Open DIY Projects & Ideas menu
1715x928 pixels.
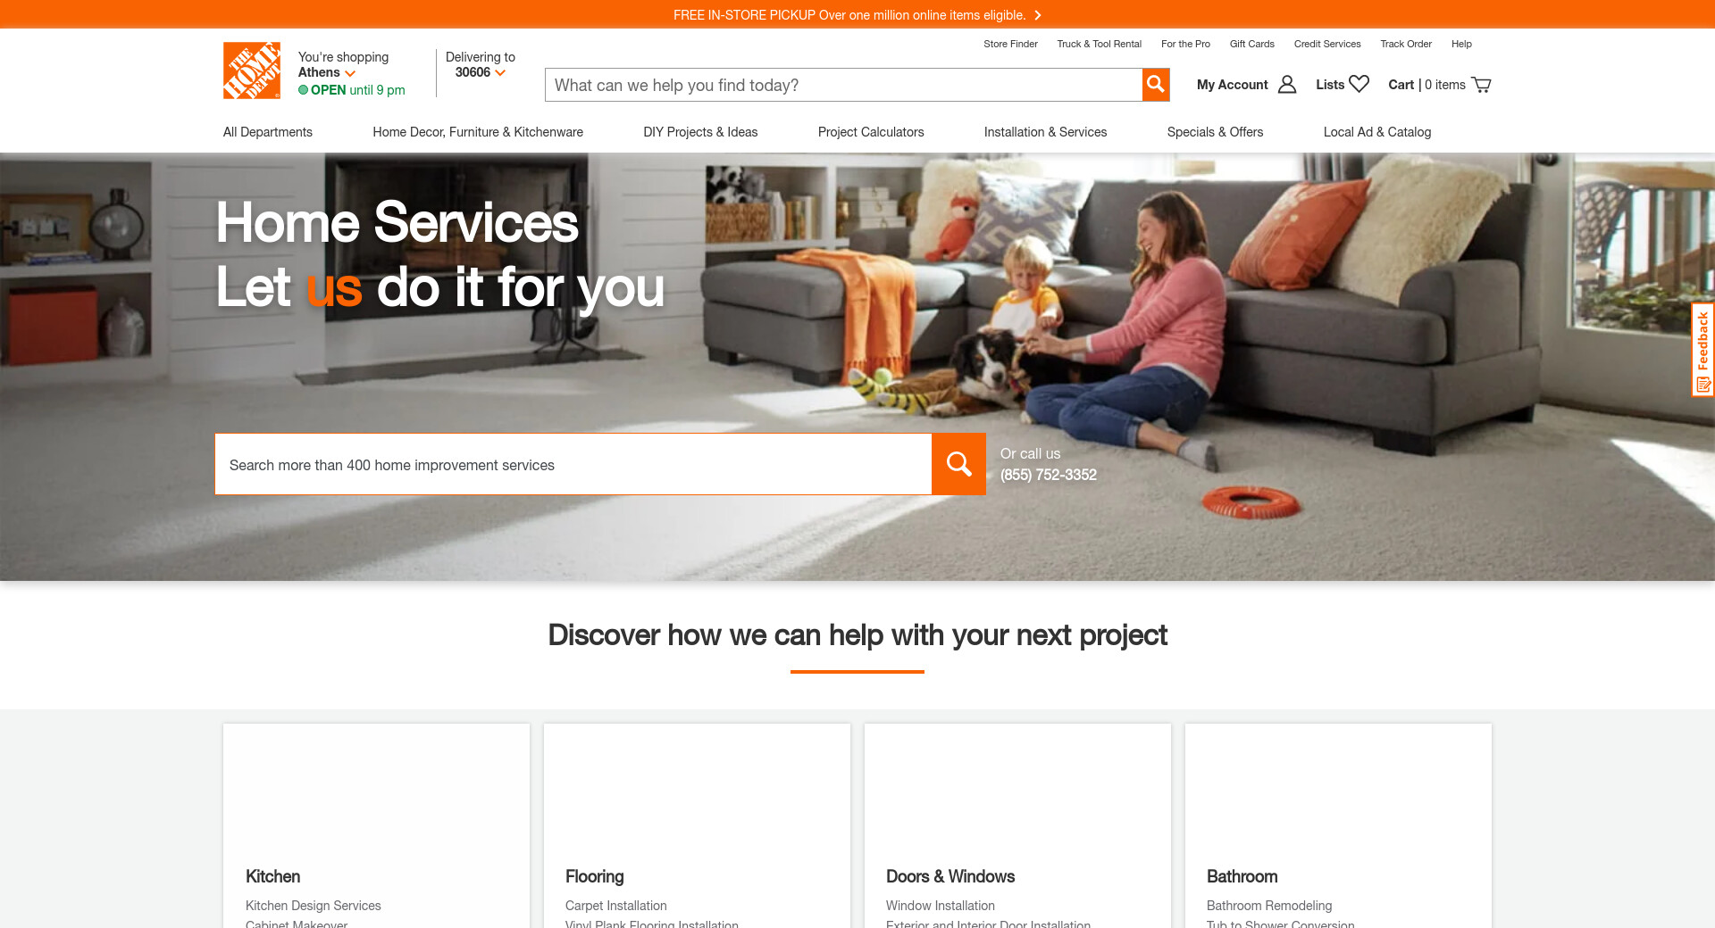[x=700, y=132]
